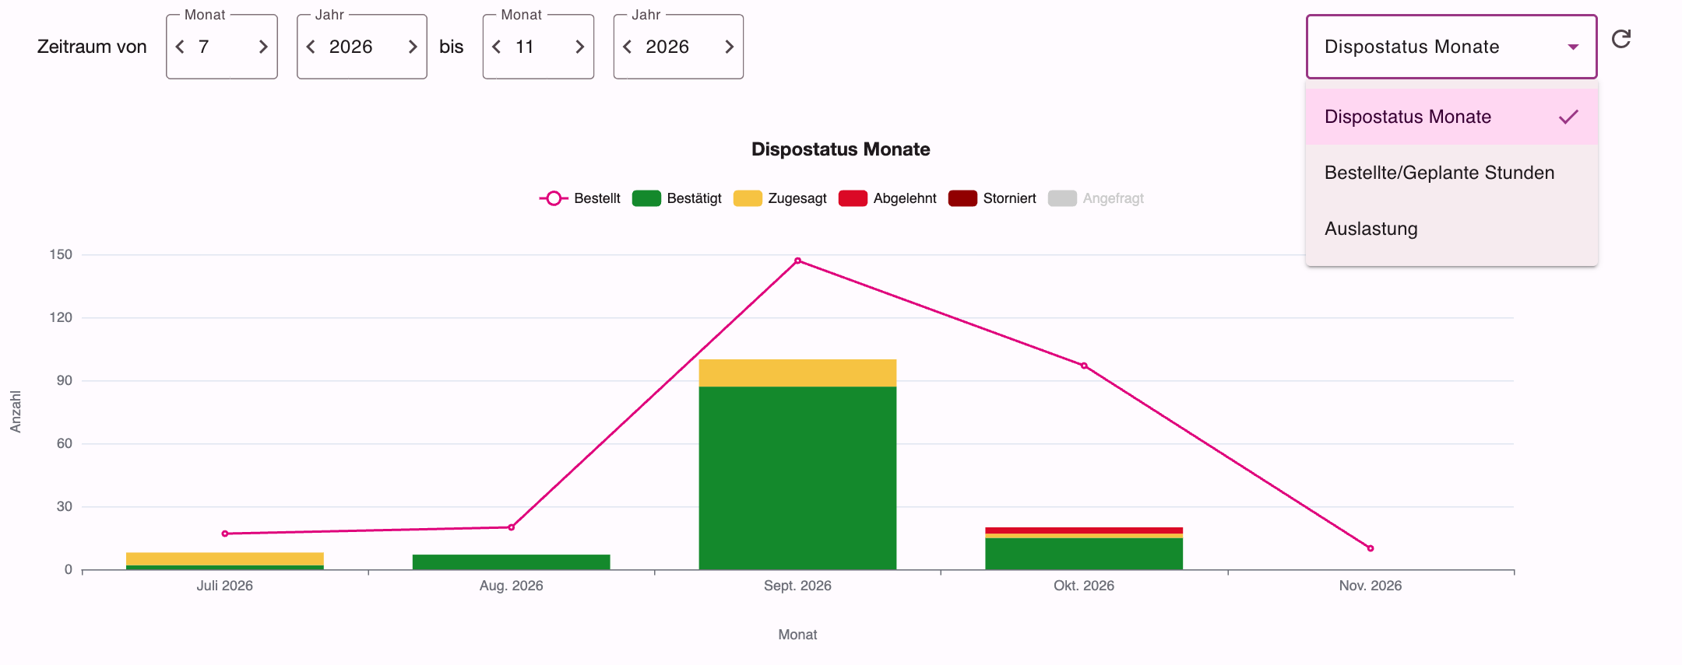1682x665 pixels.
Task: Increase the start month with right arrow
Action: (263, 47)
